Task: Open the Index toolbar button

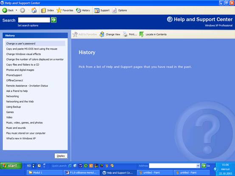Action: tap(48, 10)
